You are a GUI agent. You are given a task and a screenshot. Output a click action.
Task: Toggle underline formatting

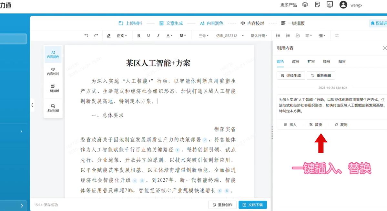point(148,35)
